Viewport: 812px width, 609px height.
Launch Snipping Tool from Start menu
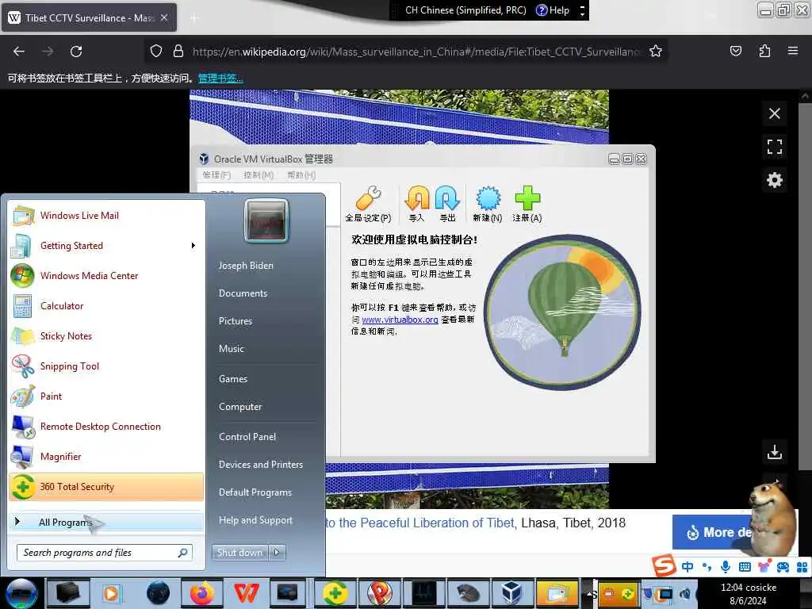click(106, 366)
